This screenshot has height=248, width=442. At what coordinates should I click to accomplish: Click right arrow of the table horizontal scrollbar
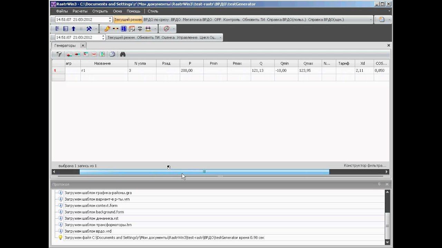pyautogui.click(x=387, y=172)
